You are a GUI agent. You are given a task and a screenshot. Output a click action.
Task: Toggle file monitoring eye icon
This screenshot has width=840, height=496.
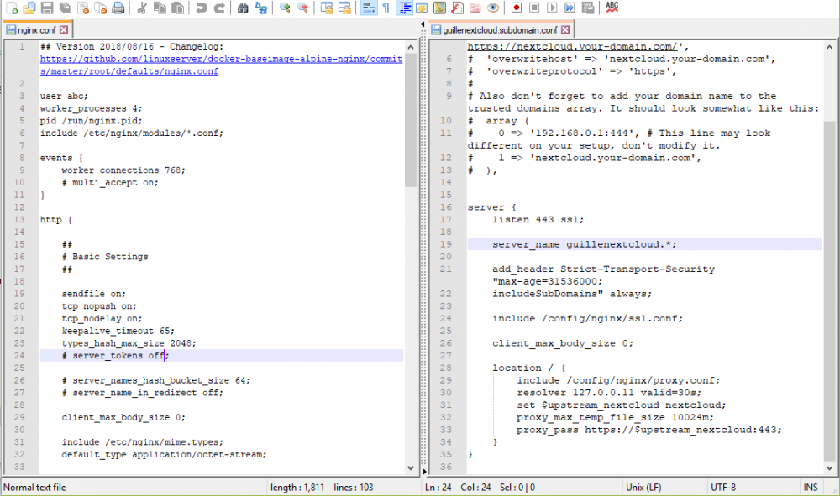(493, 8)
